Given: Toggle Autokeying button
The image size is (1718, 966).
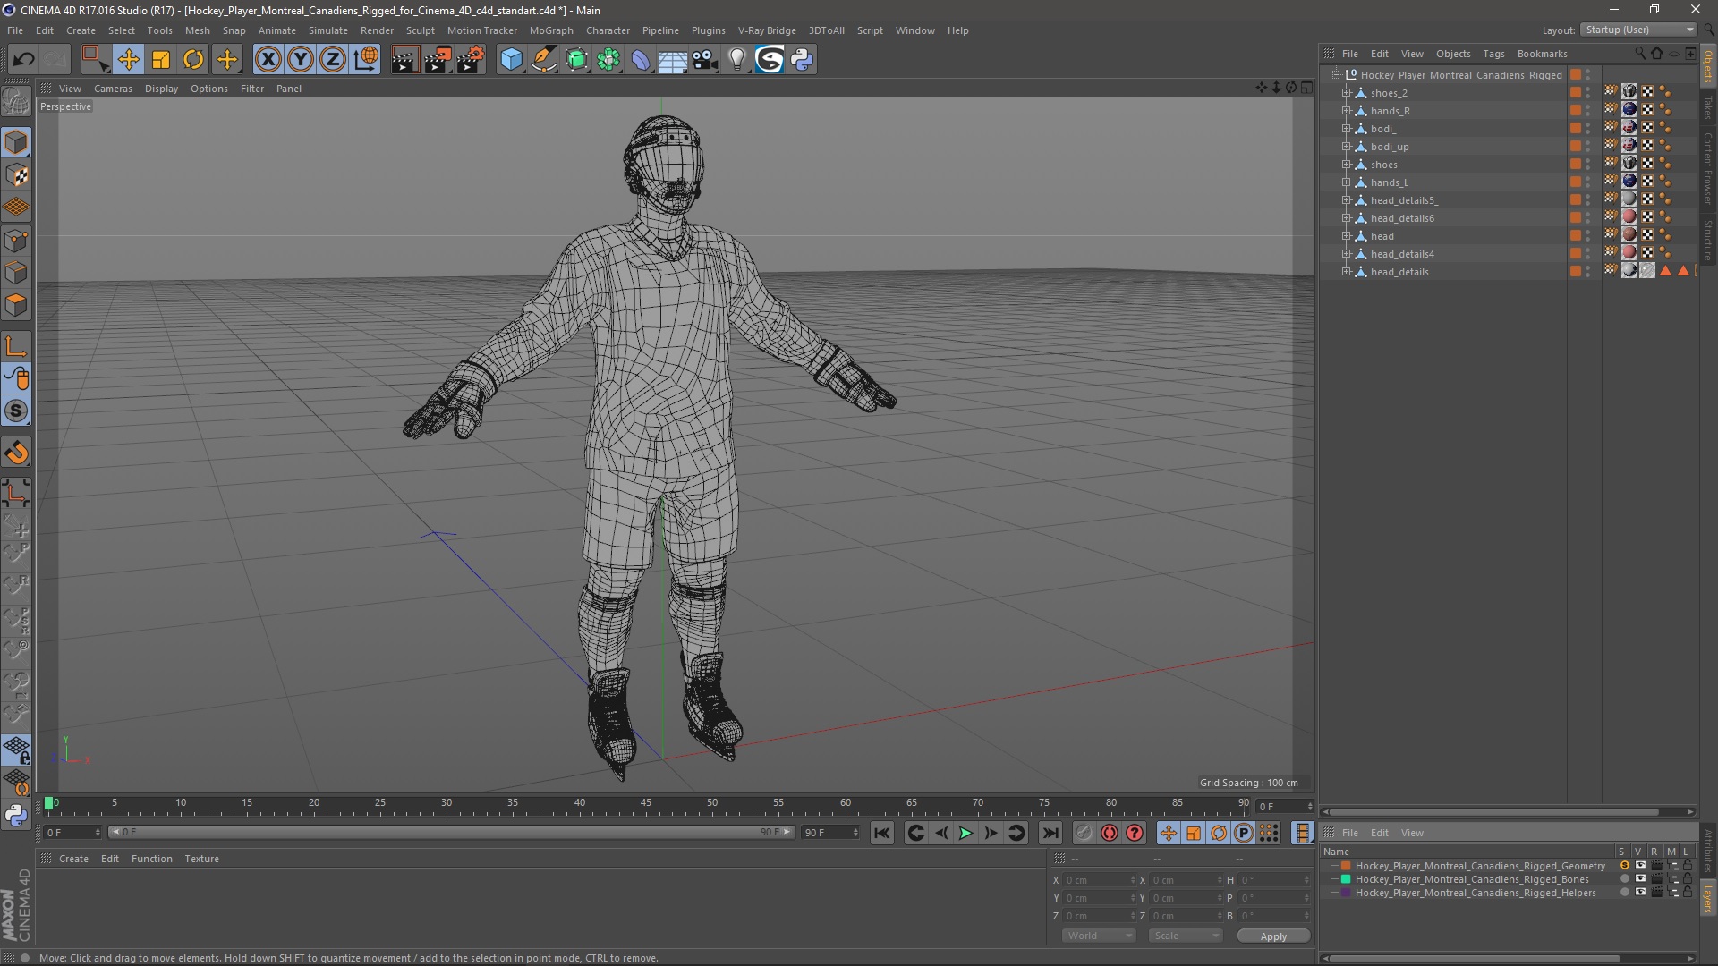Looking at the screenshot, I should click(1110, 834).
